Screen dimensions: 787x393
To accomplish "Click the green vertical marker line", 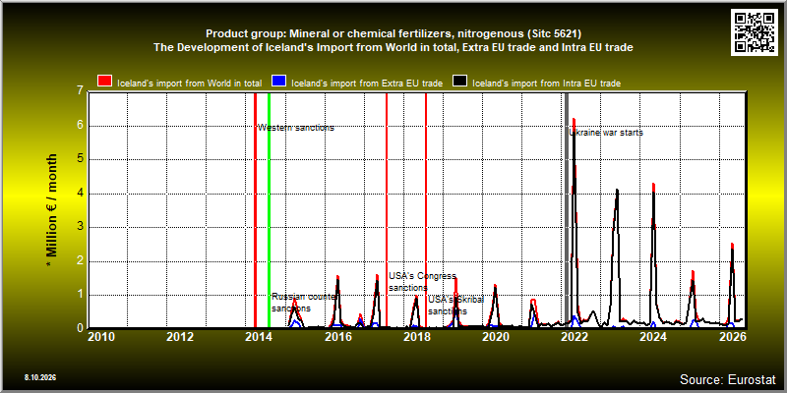I will point(269,210).
